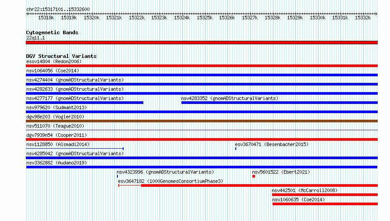Click the 15324k ruler position
Screen dimensions: 390x221
tap(182, 18)
